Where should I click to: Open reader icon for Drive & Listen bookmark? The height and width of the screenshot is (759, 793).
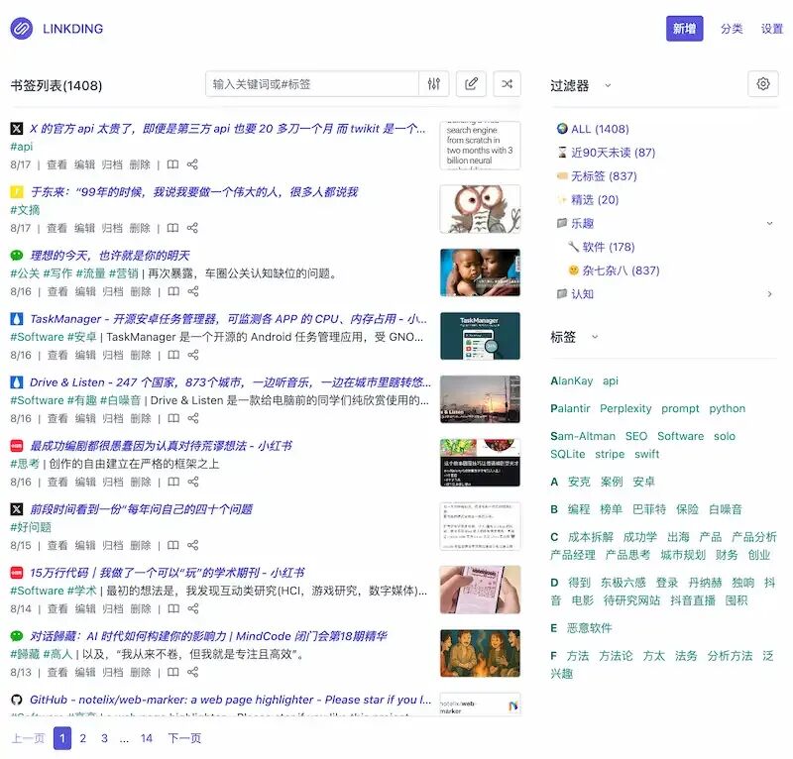click(173, 418)
